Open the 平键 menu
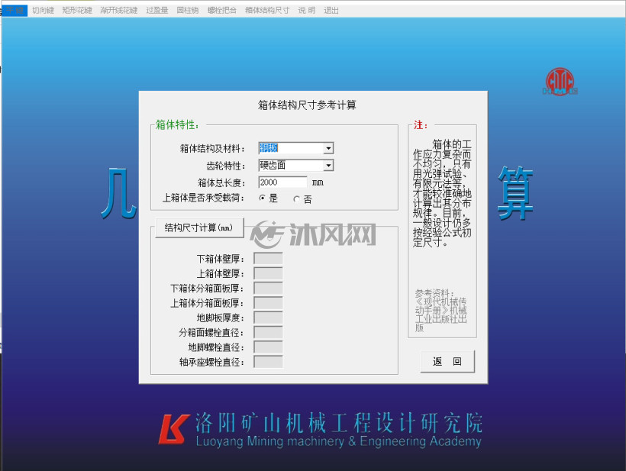Viewport: 626px width, 471px height. 15,11
